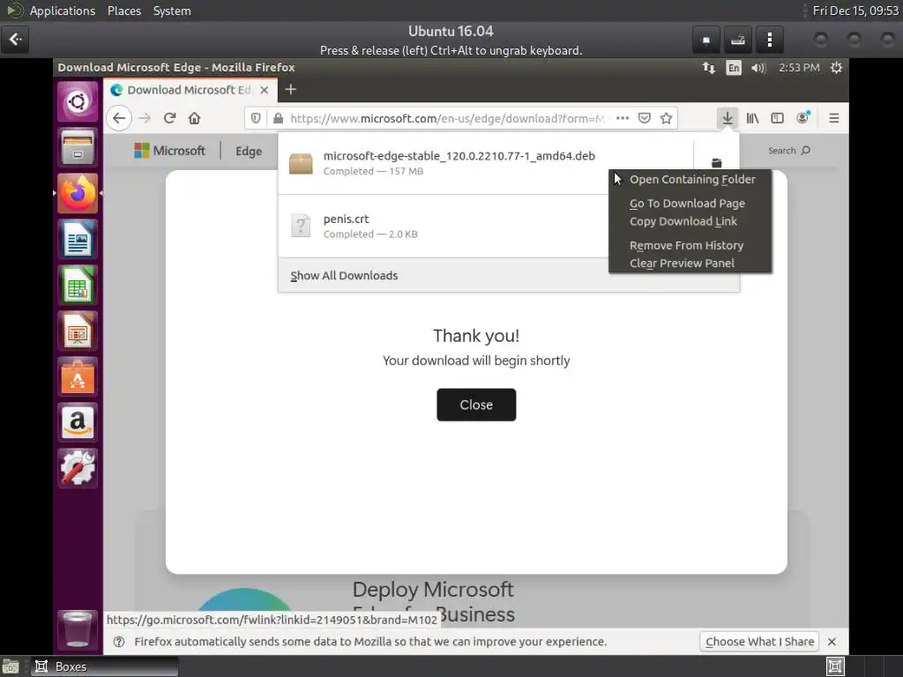This screenshot has width=903, height=677.
Task: Open Ubuntu Dash launcher icon
Action: (x=78, y=101)
